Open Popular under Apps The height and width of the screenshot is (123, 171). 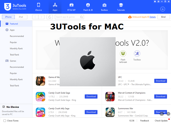coord(13,42)
